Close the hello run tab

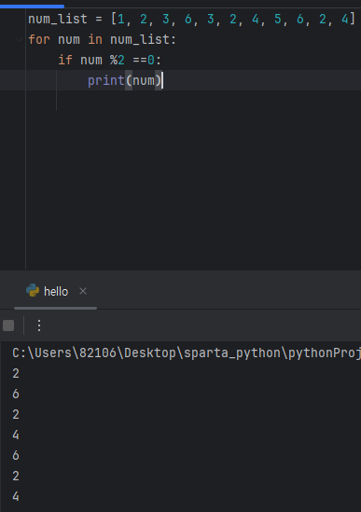tap(83, 291)
